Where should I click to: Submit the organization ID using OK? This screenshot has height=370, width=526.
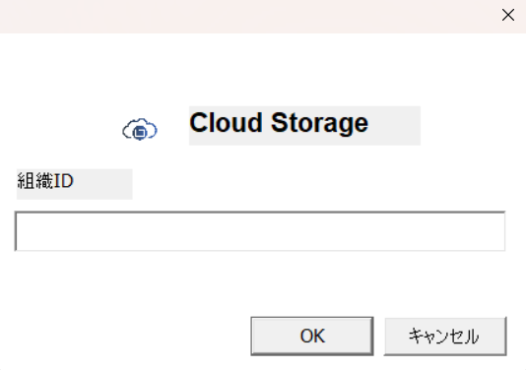point(312,336)
